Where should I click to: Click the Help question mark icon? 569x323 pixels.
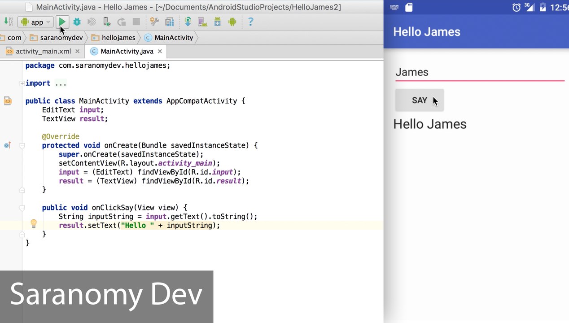click(x=250, y=22)
